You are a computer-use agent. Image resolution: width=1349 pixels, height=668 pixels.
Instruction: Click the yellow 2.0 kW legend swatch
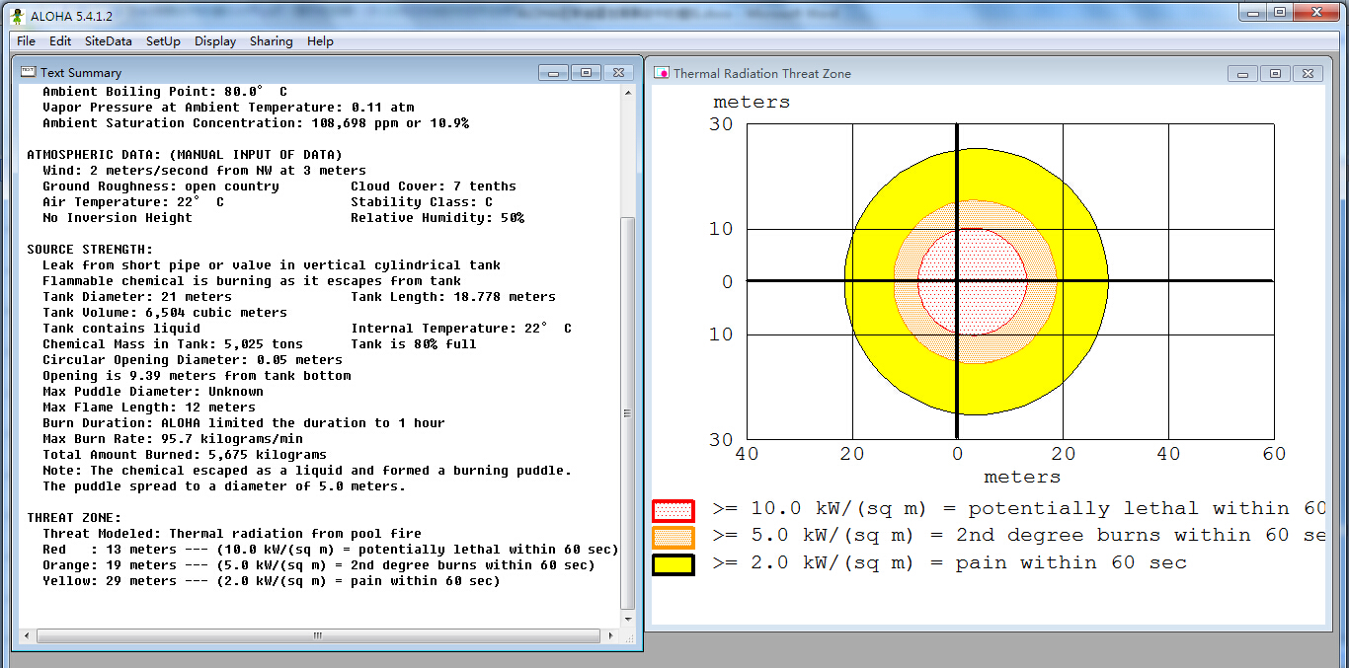[674, 564]
